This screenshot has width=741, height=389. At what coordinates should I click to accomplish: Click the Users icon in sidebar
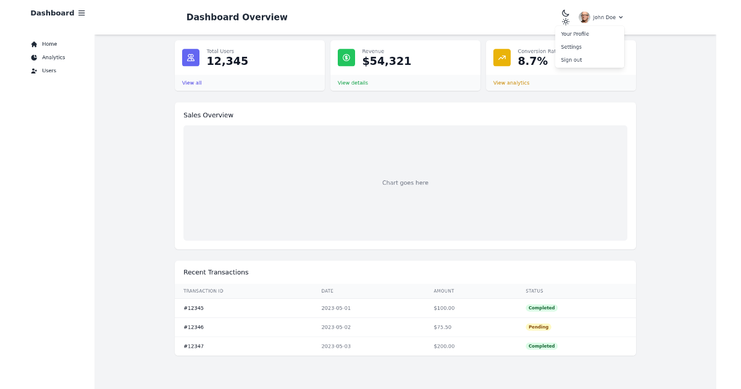click(x=34, y=70)
